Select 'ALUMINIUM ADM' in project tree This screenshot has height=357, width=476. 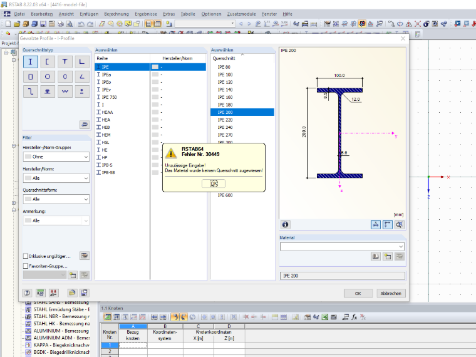61,338
